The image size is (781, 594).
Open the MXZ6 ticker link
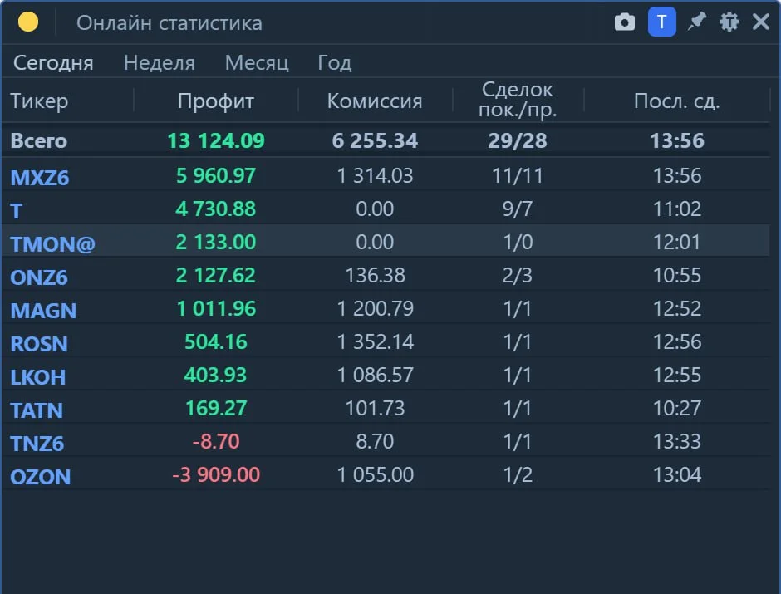point(40,178)
